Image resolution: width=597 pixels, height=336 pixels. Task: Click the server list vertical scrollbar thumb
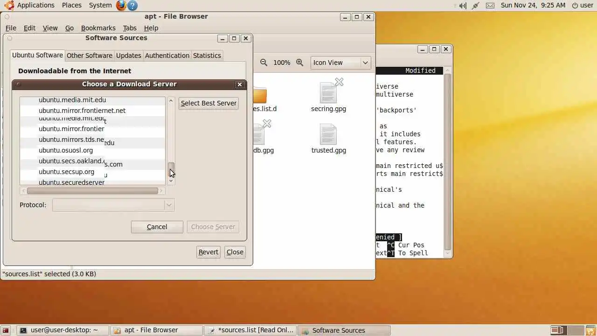coord(171,170)
